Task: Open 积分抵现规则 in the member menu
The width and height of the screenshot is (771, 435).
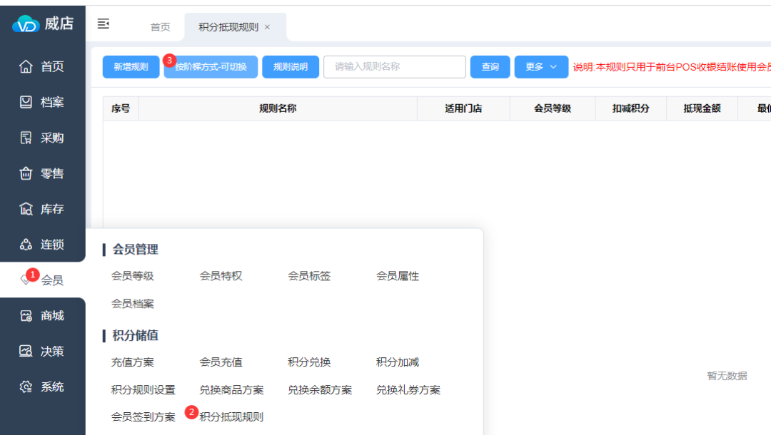Action: 231,417
